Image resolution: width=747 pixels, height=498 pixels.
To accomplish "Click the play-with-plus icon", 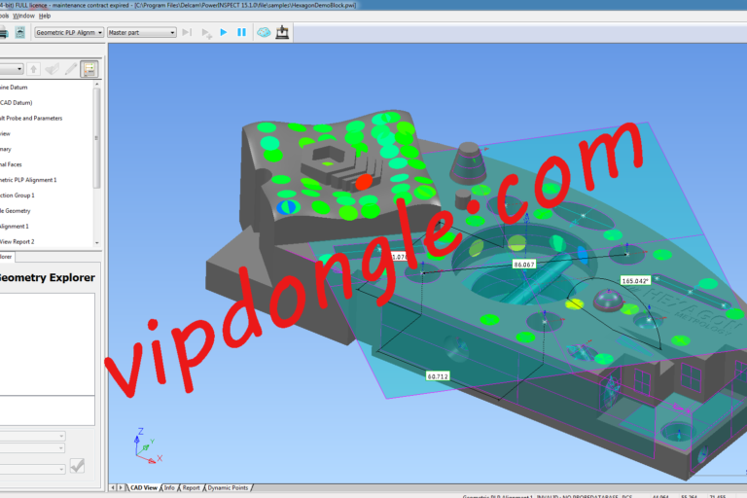I will [x=206, y=33].
